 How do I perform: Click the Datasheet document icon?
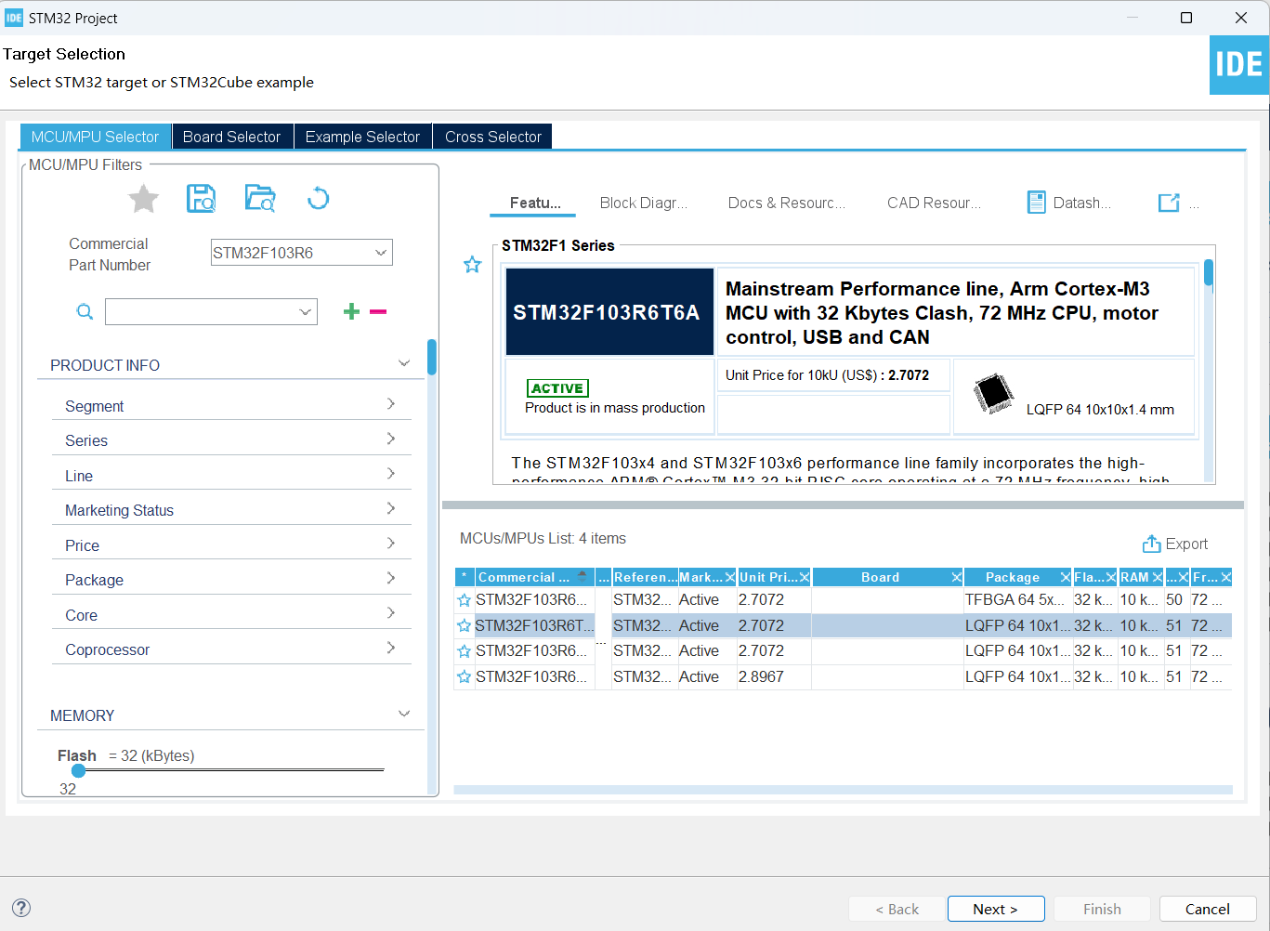(1036, 203)
